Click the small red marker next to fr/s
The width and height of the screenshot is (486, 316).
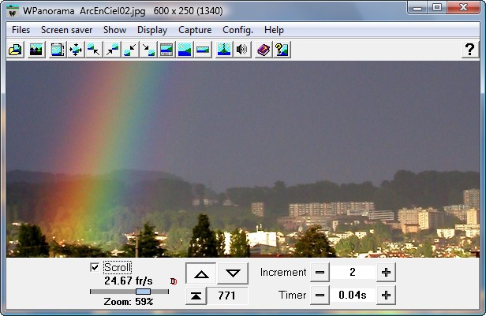tap(174, 281)
